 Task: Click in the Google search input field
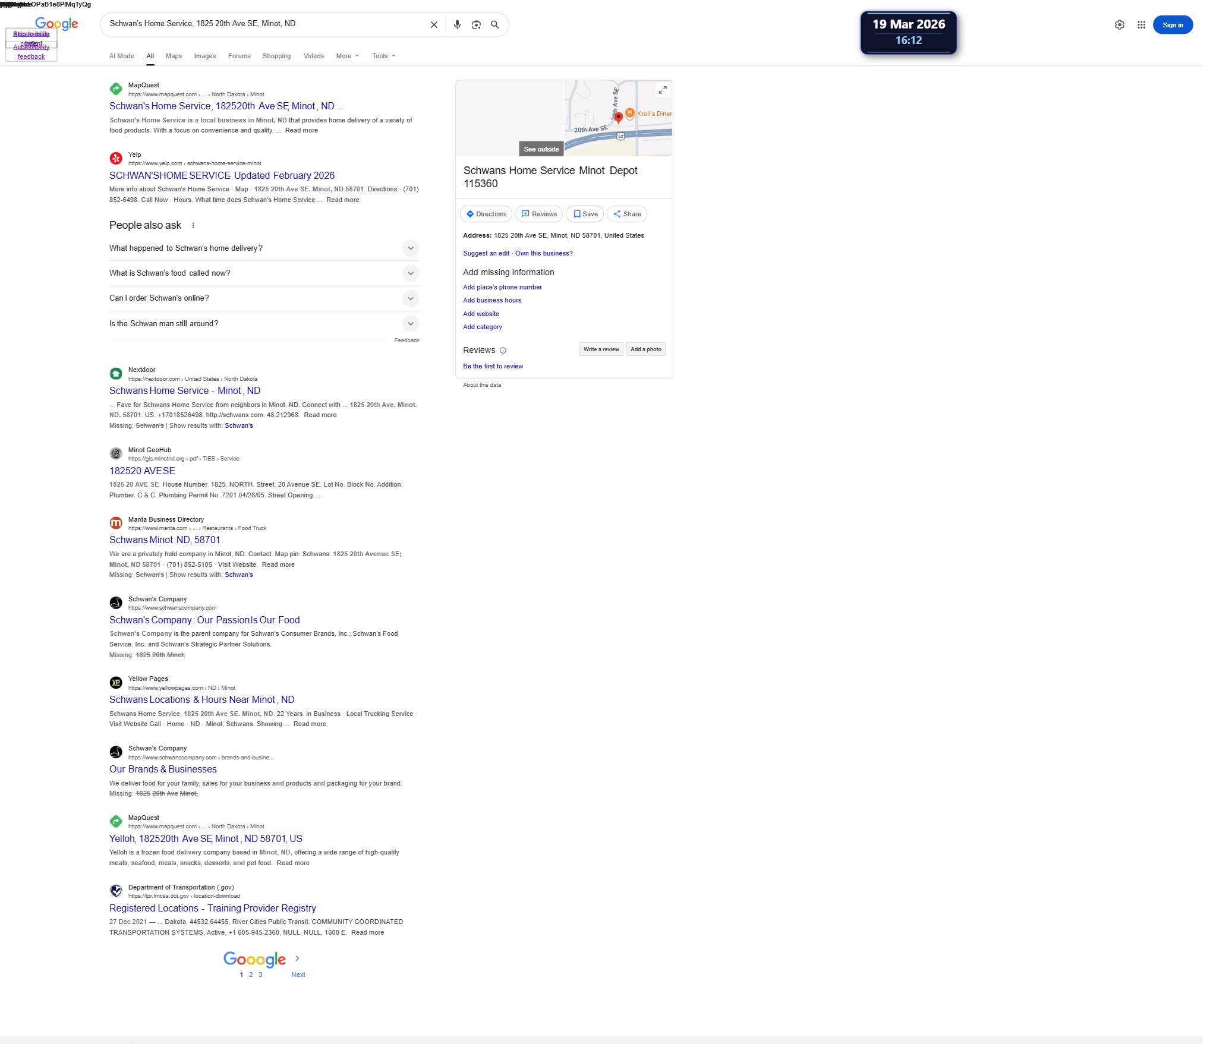pyautogui.click(x=261, y=24)
